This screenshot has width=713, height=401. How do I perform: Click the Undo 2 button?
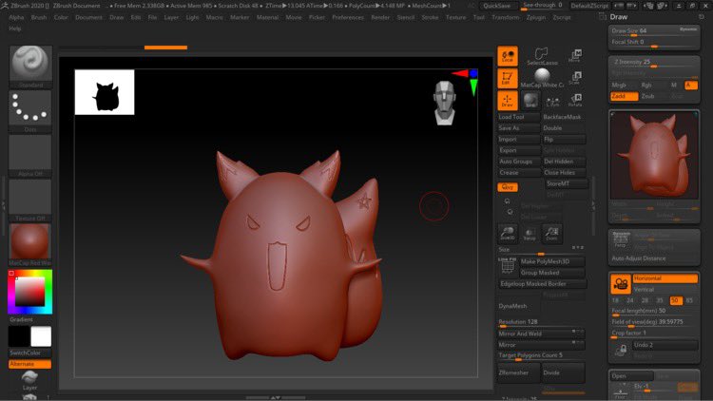665,345
